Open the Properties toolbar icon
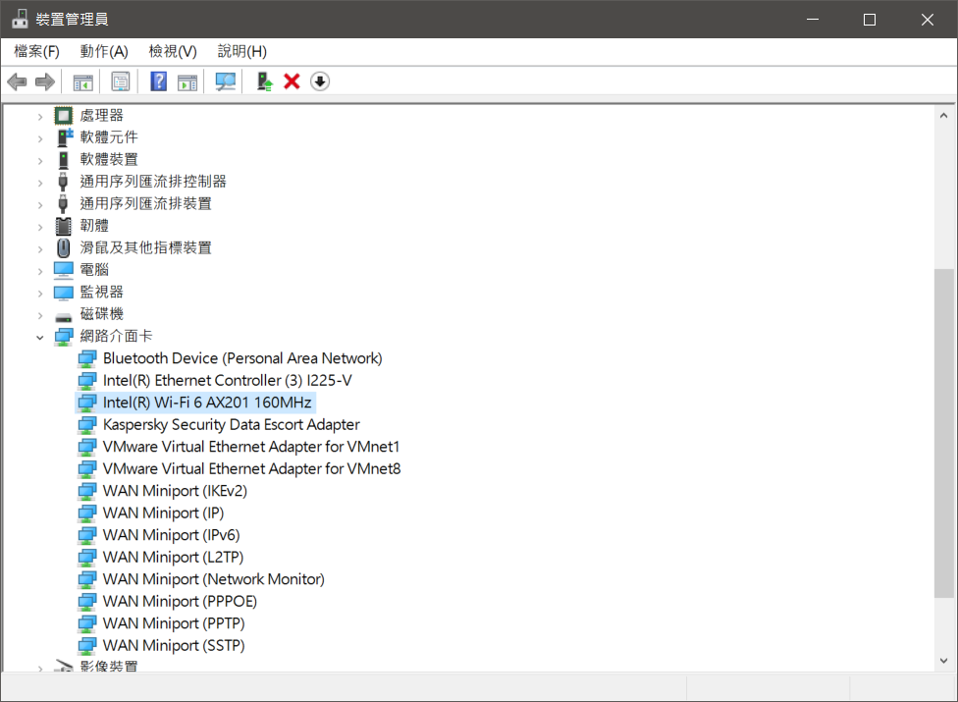This screenshot has width=958, height=702. [121, 81]
